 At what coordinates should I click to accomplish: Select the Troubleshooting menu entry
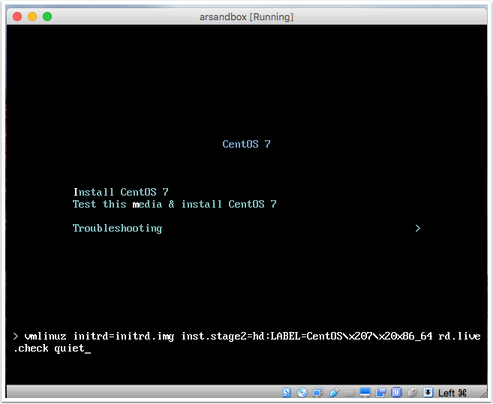pos(117,228)
